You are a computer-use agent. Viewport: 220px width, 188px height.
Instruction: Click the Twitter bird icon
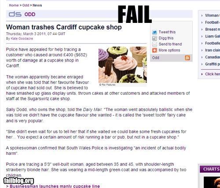(154, 32)
